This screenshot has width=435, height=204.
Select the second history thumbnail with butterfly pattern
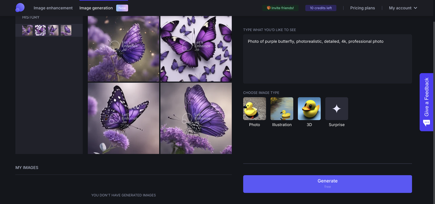pos(40,30)
